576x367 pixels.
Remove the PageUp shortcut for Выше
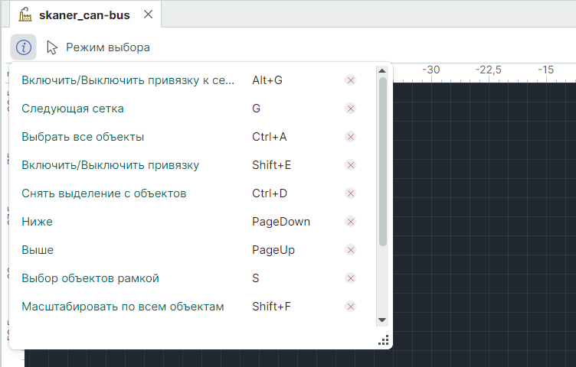coord(351,250)
